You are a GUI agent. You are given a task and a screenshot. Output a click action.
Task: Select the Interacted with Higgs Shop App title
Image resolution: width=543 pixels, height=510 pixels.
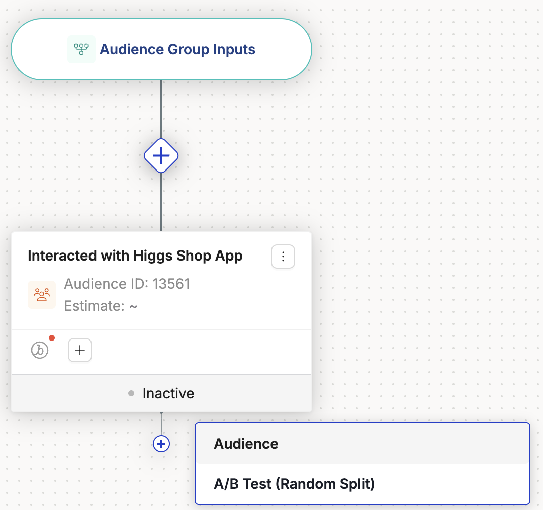point(135,256)
